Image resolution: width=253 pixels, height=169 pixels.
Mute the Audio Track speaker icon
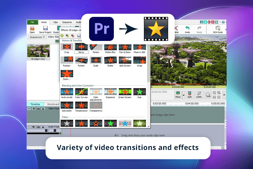point(33,127)
